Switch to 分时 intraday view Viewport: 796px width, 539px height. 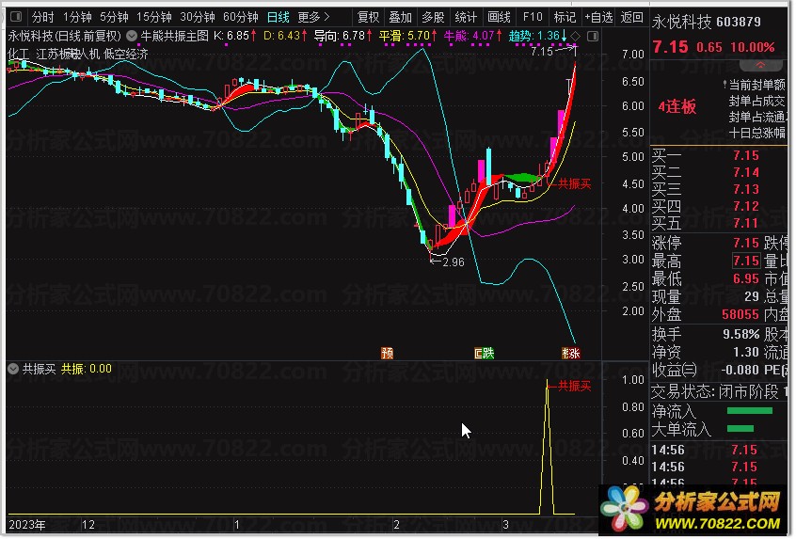(x=42, y=17)
